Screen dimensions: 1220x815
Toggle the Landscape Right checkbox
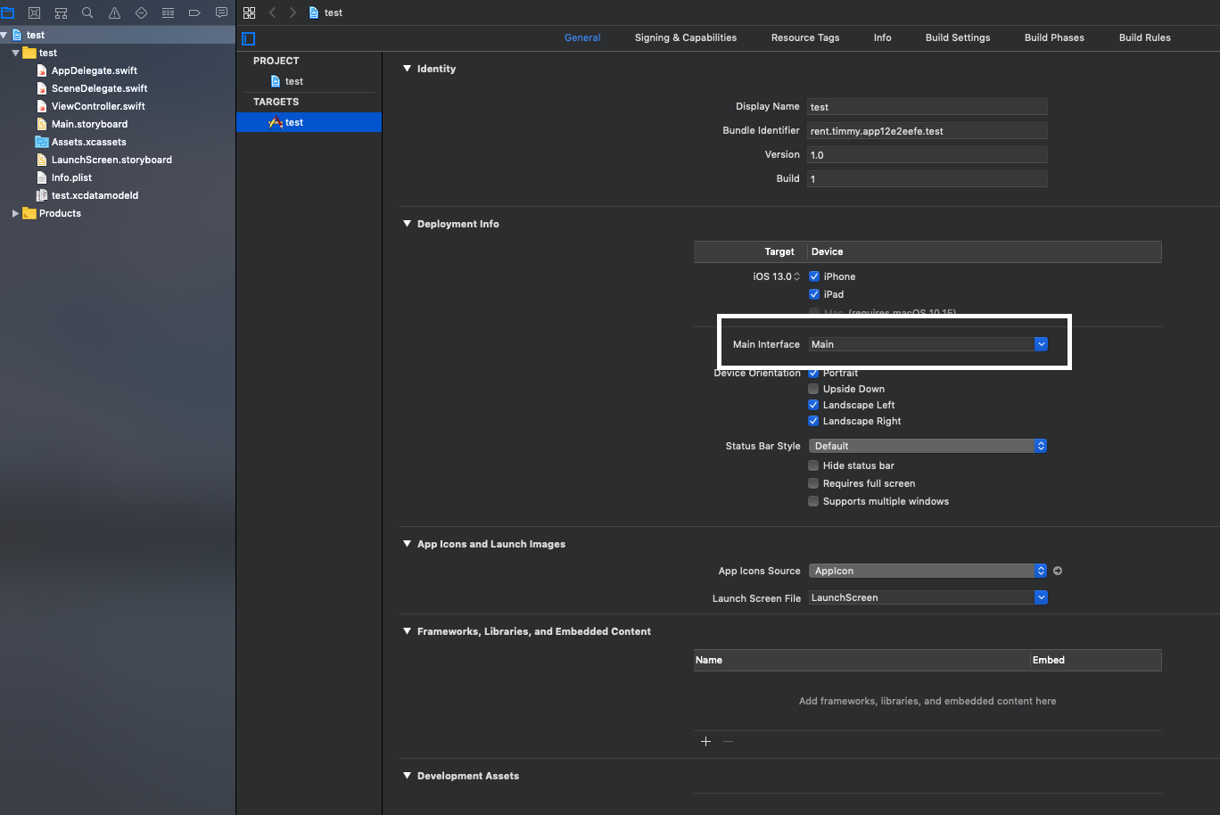[813, 421]
